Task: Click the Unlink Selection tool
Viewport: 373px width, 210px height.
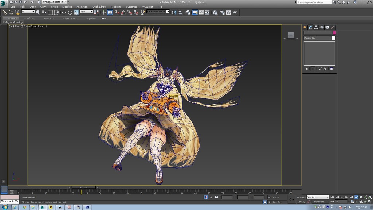Action: click(x=11, y=12)
